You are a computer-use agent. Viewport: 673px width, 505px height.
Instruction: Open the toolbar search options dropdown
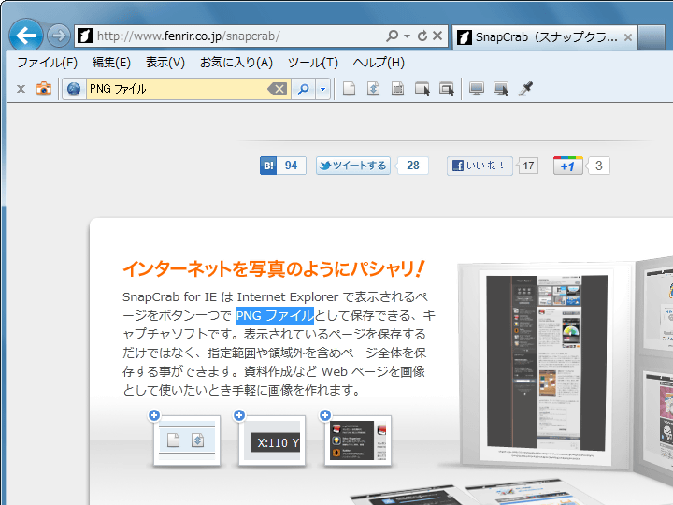(322, 89)
